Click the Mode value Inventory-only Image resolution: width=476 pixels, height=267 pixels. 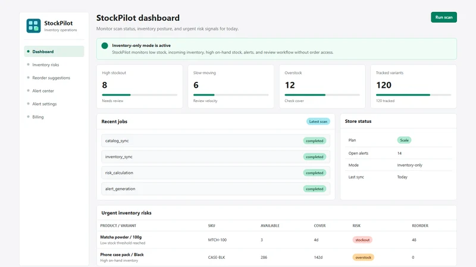(x=410, y=165)
